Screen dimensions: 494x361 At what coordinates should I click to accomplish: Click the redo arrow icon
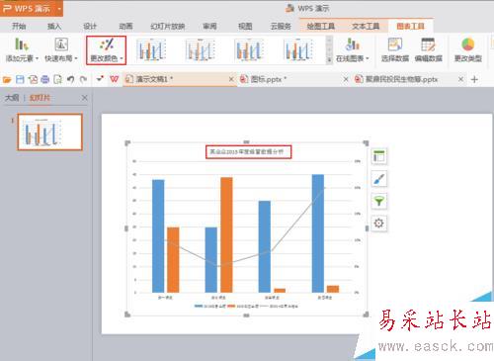click(x=84, y=79)
